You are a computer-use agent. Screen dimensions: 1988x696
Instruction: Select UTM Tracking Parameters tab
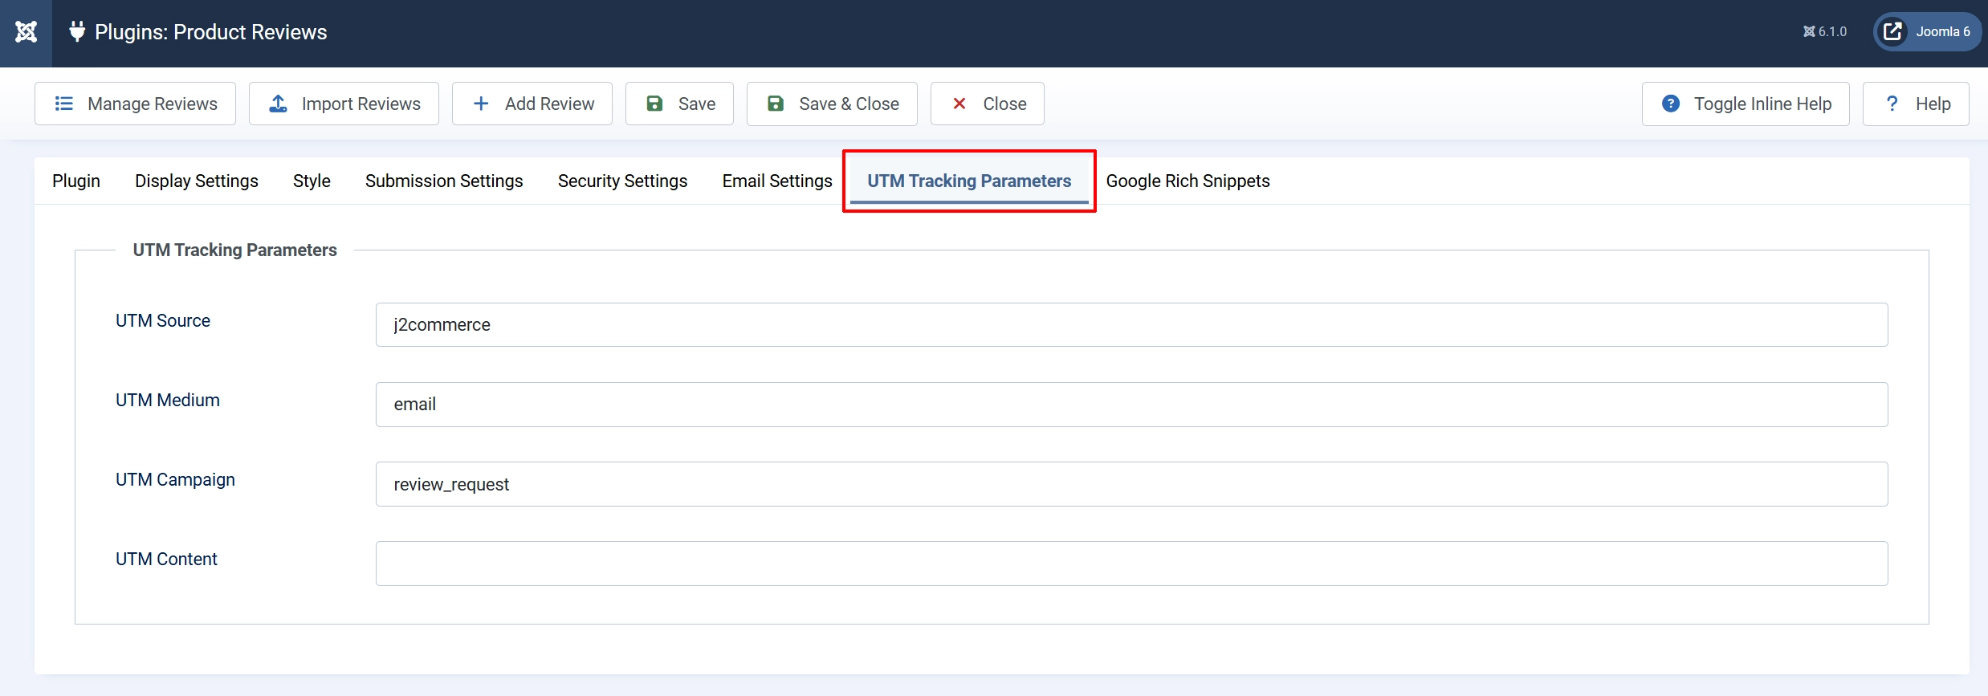point(969,181)
